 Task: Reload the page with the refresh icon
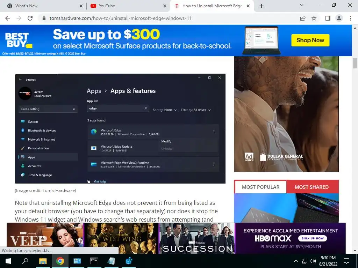[x=30, y=18]
